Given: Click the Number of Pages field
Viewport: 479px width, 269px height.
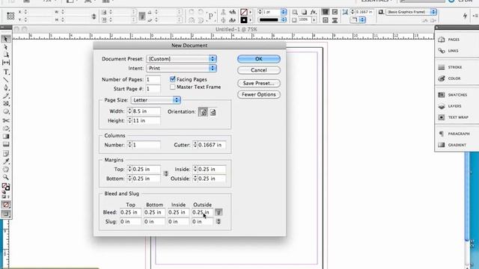Looking at the screenshot, I should coord(153,80).
